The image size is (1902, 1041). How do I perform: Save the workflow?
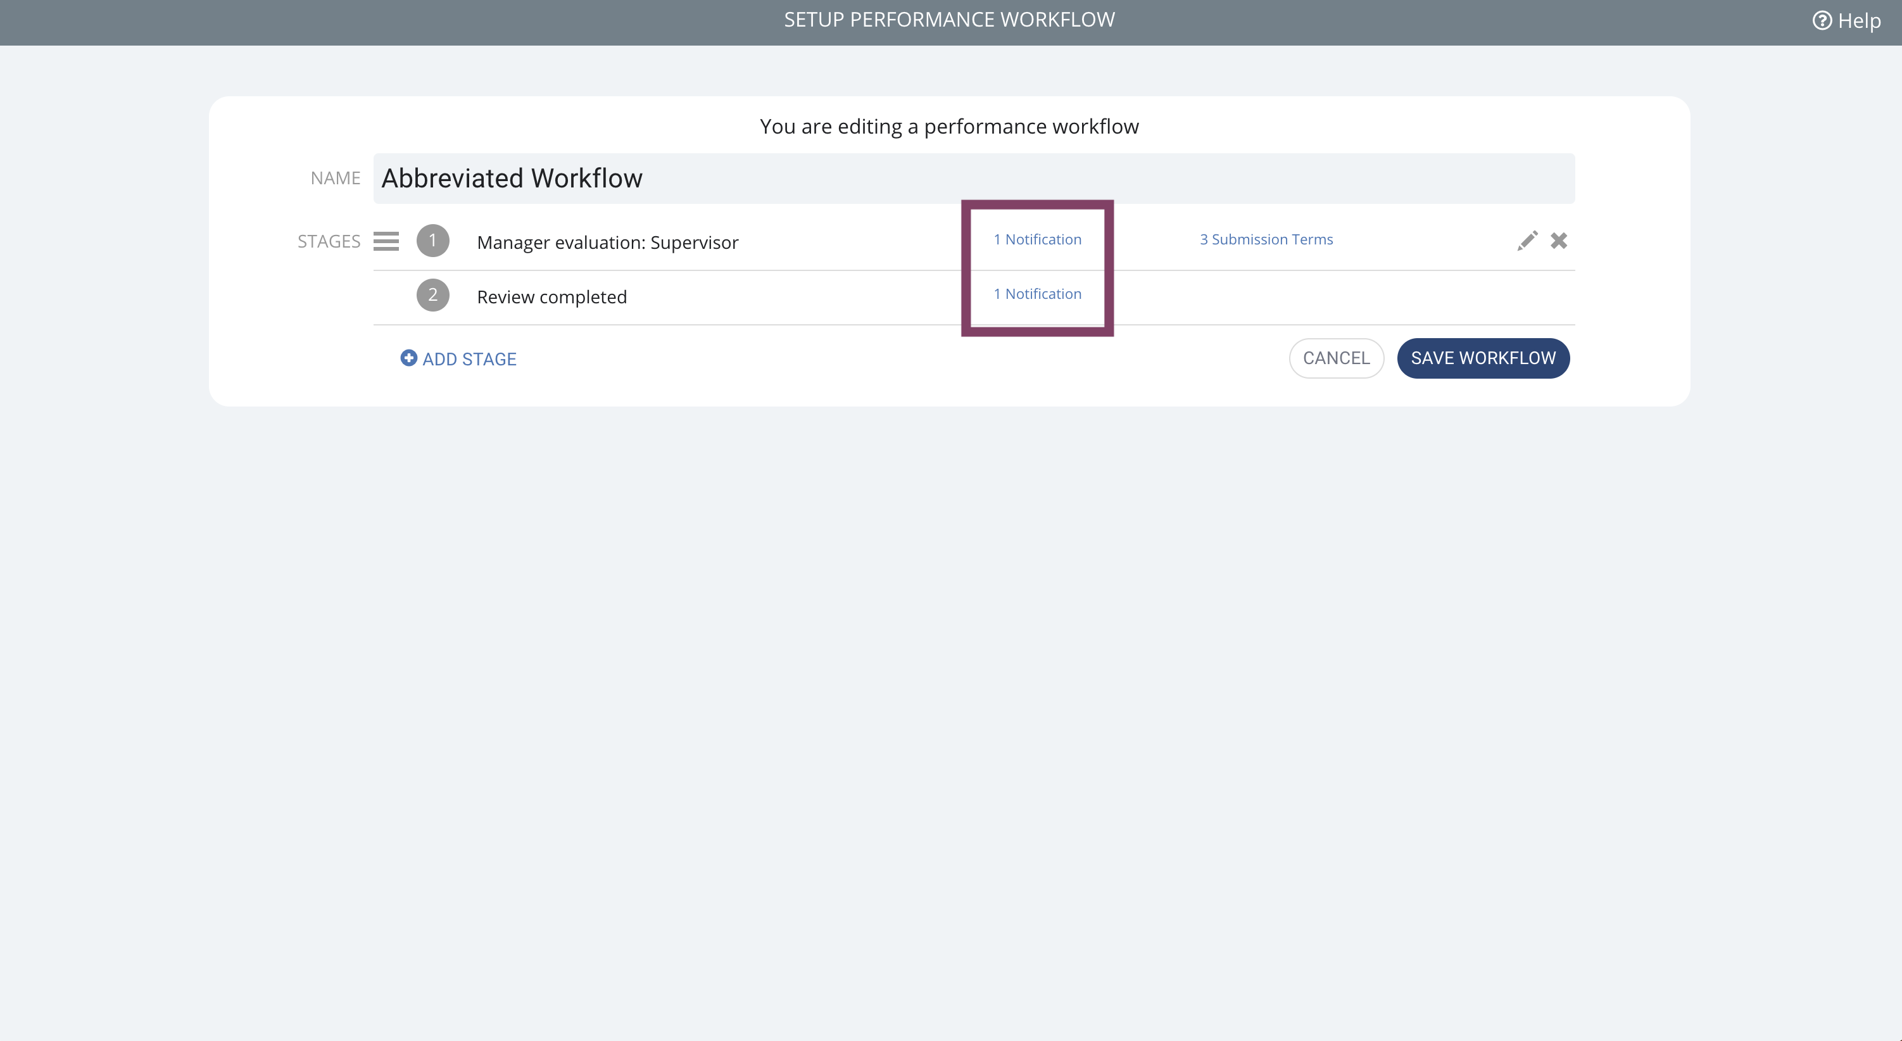[1483, 358]
